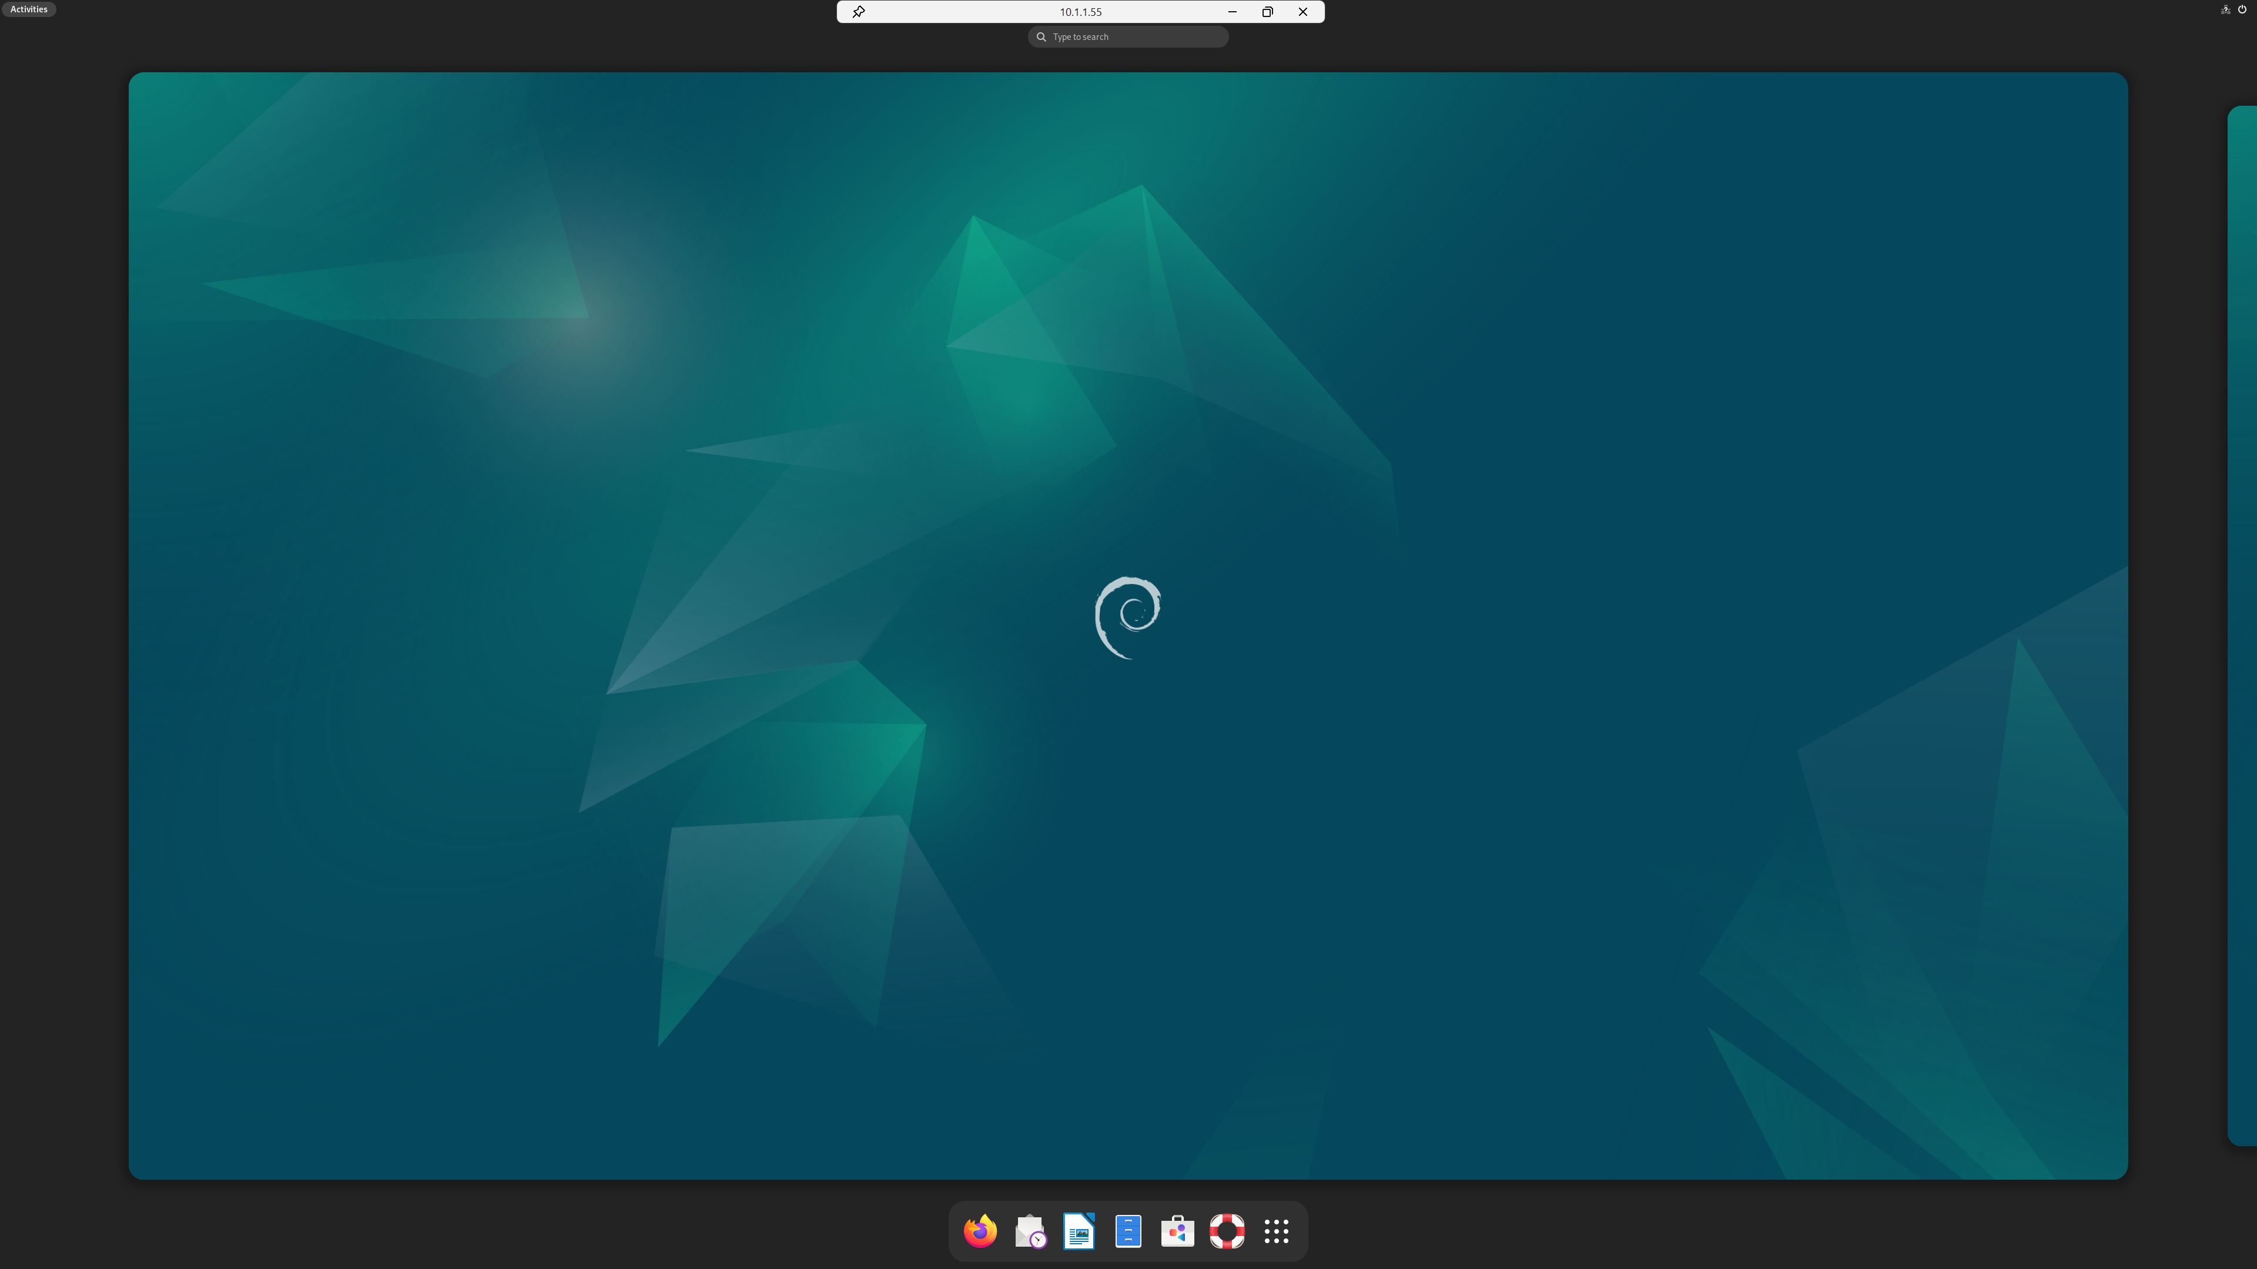Image resolution: width=2257 pixels, height=1269 pixels.
Task: Launch Firefox from the dock
Action: (x=980, y=1230)
